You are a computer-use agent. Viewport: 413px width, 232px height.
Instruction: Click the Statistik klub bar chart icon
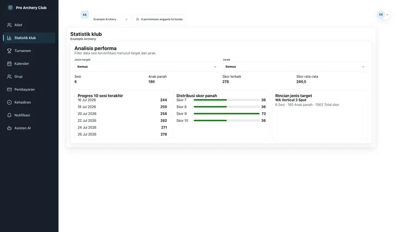coord(9,38)
